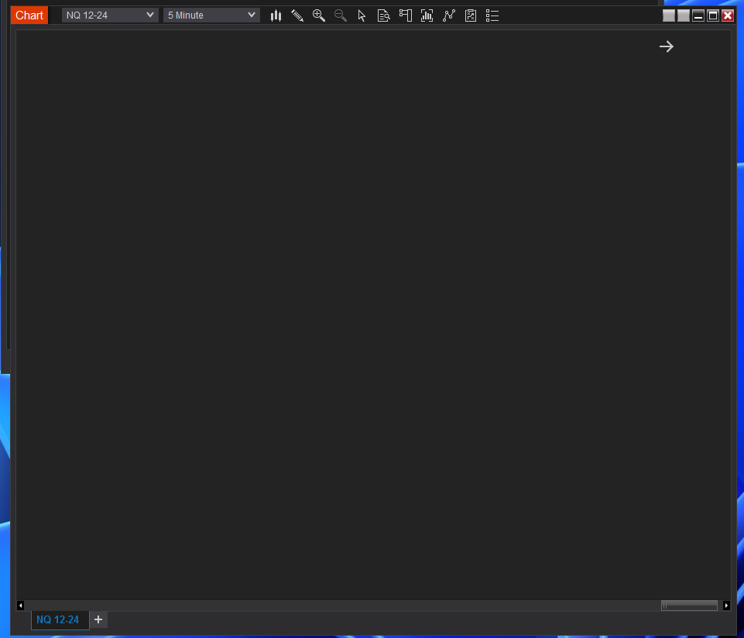
Task: Click the horizontal scrollbar thumb
Action: pyautogui.click(x=689, y=605)
